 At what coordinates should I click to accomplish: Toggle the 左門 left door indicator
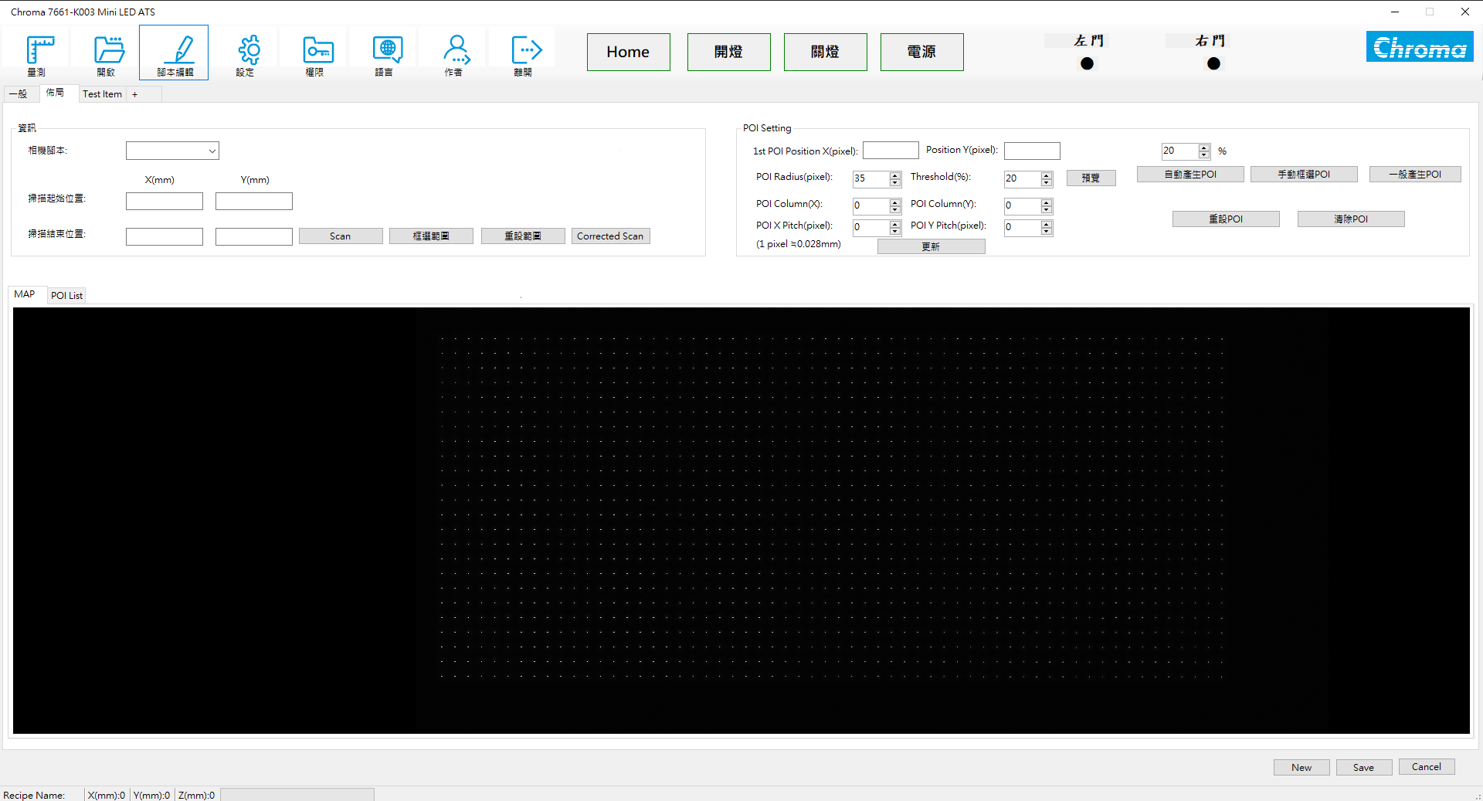click(x=1087, y=64)
